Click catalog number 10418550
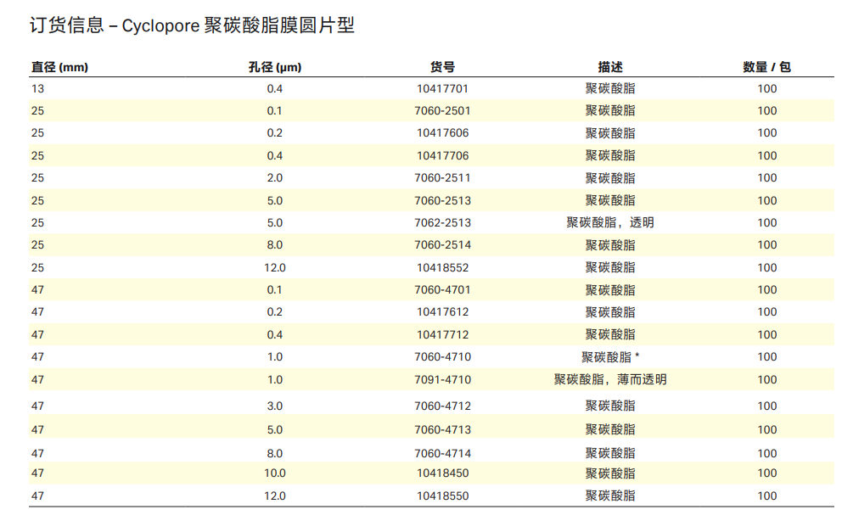The image size is (842, 515). click(442, 495)
